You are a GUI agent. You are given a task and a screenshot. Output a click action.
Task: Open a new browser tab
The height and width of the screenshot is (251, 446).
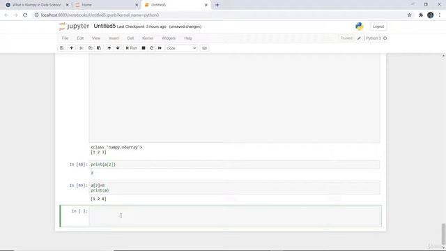click(217, 5)
